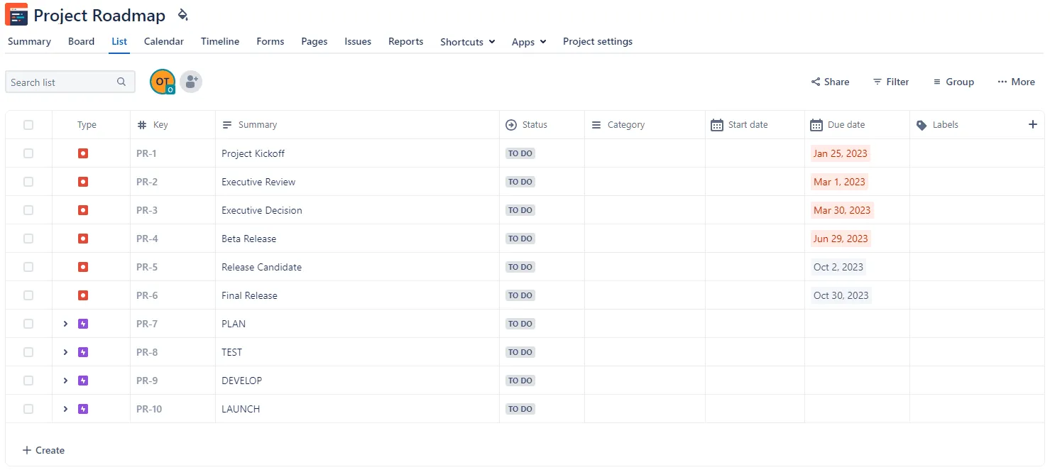Click the OT user avatar
Viewport: 1050px width, 470px height.
(162, 82)
